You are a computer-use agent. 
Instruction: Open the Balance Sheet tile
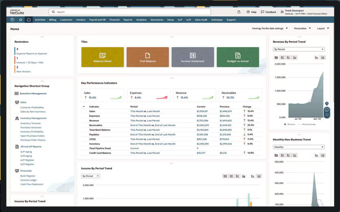(103, 57)
